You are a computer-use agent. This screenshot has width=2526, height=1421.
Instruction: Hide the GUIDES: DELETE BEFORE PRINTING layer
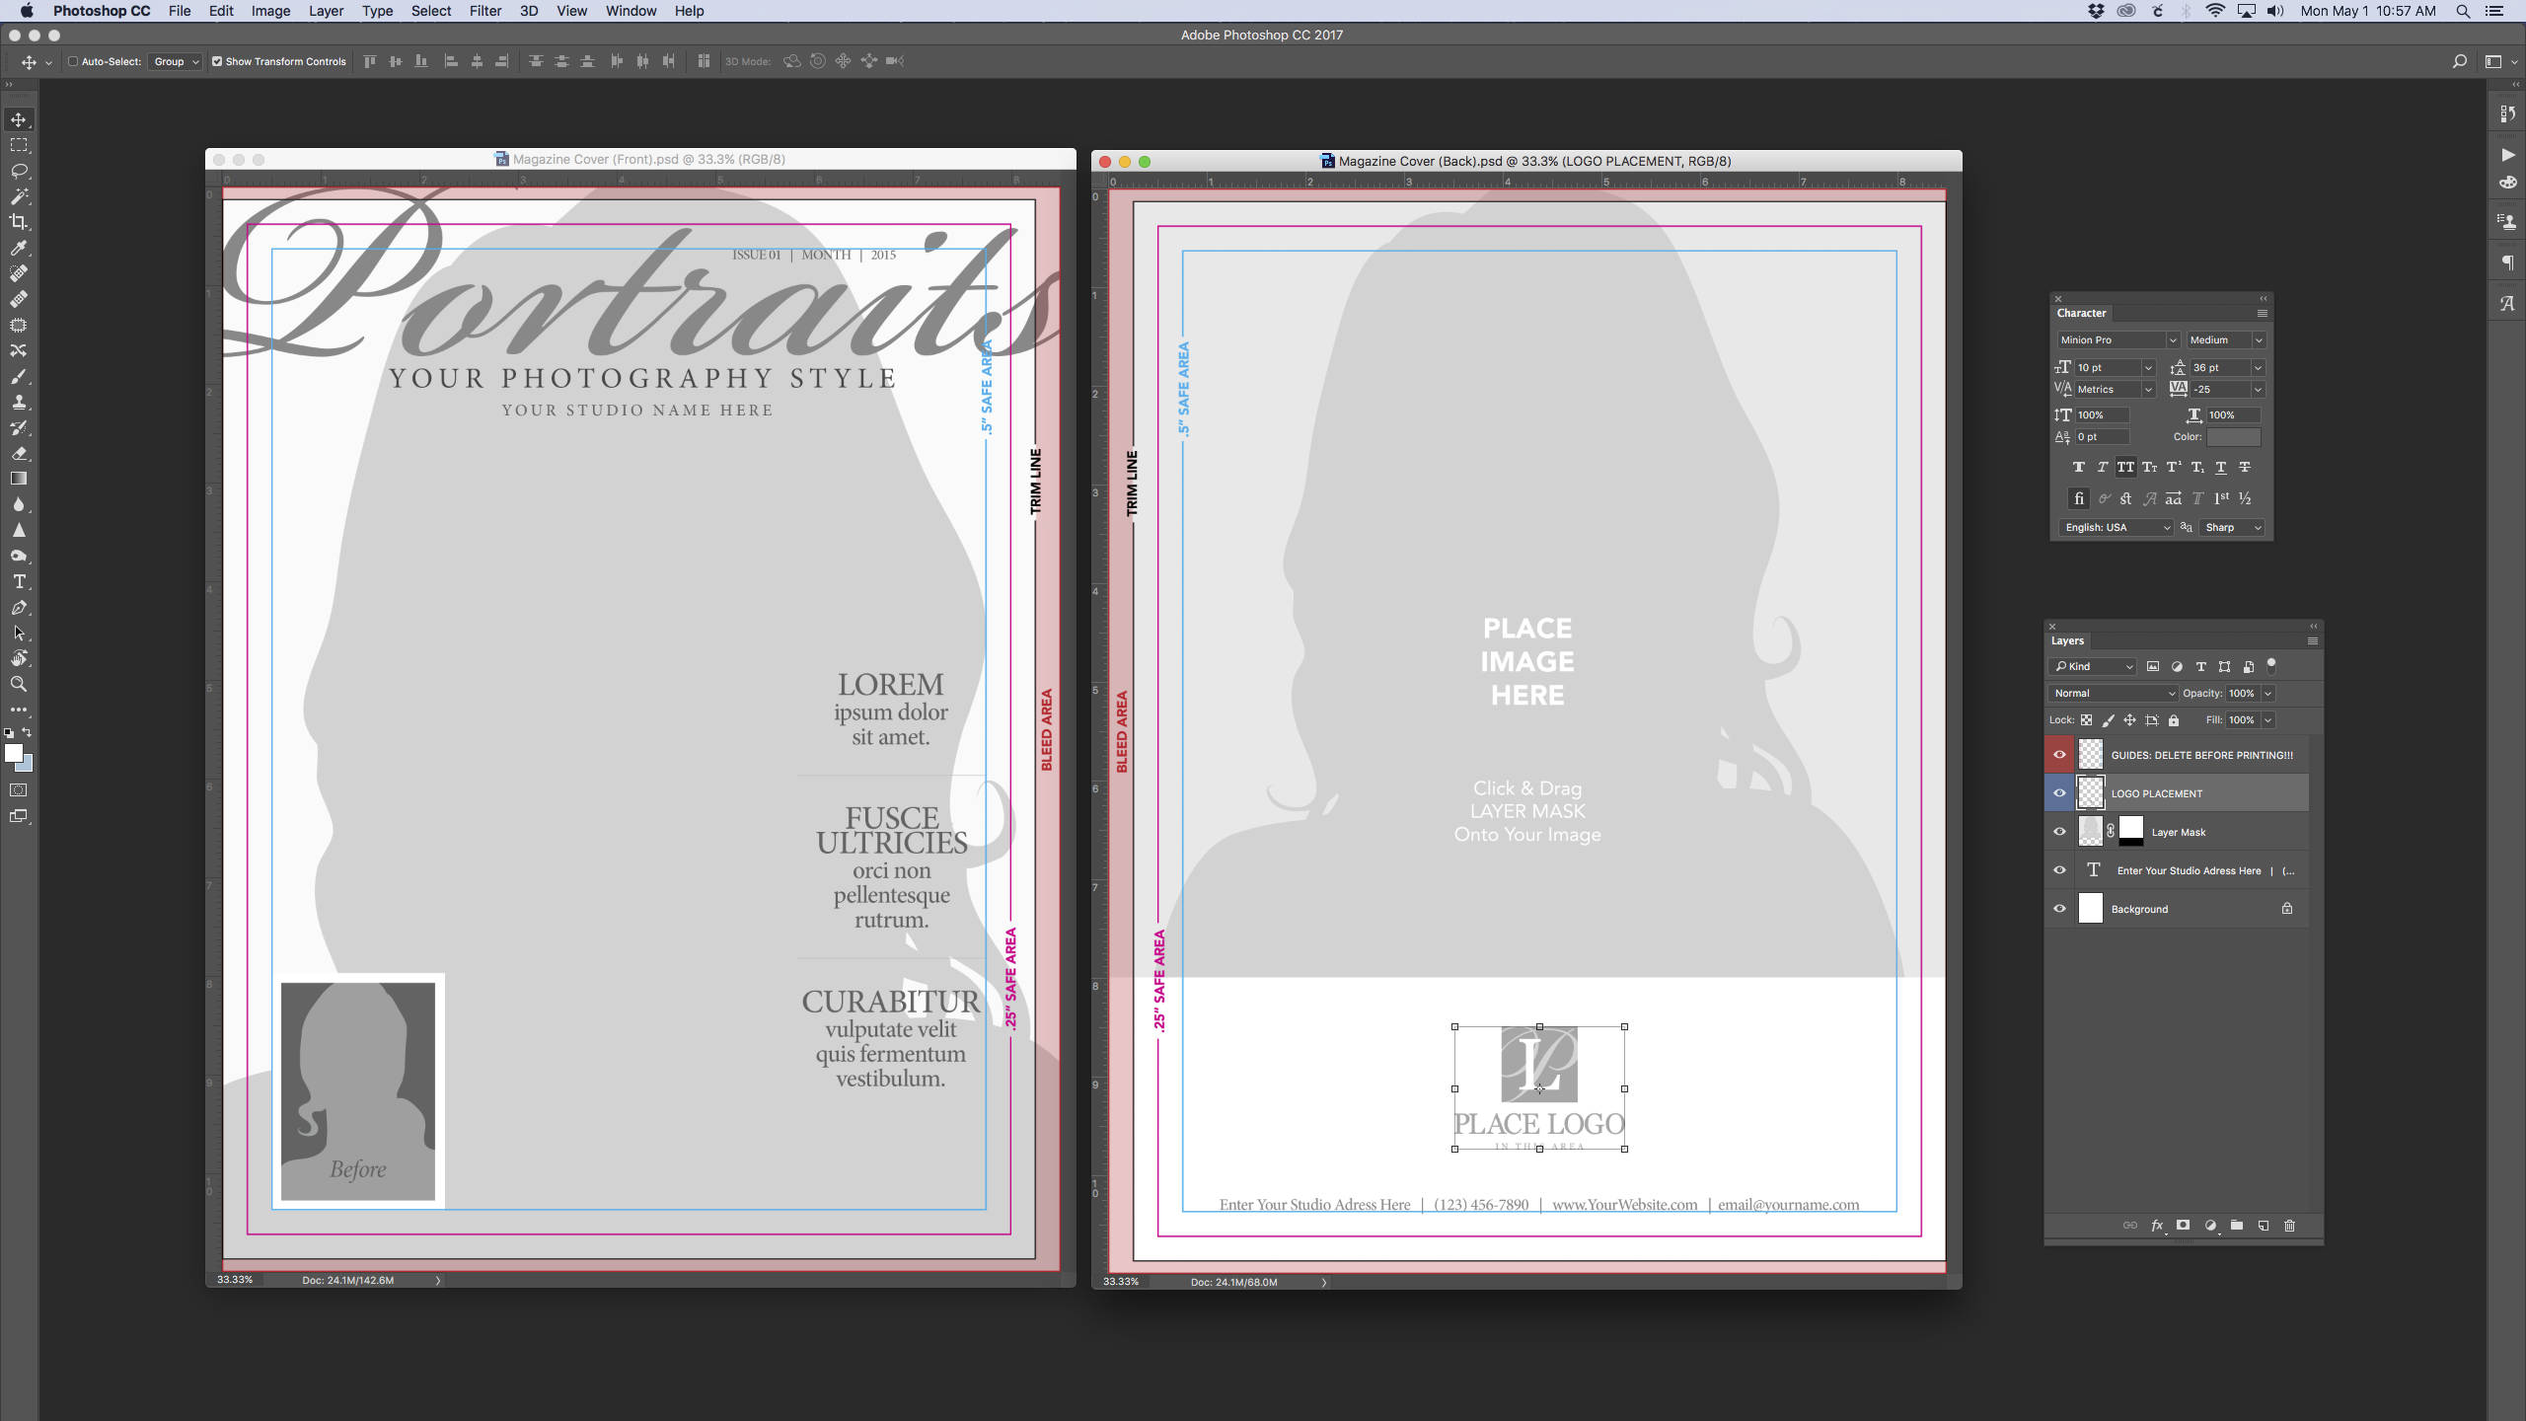point(2059,754)
